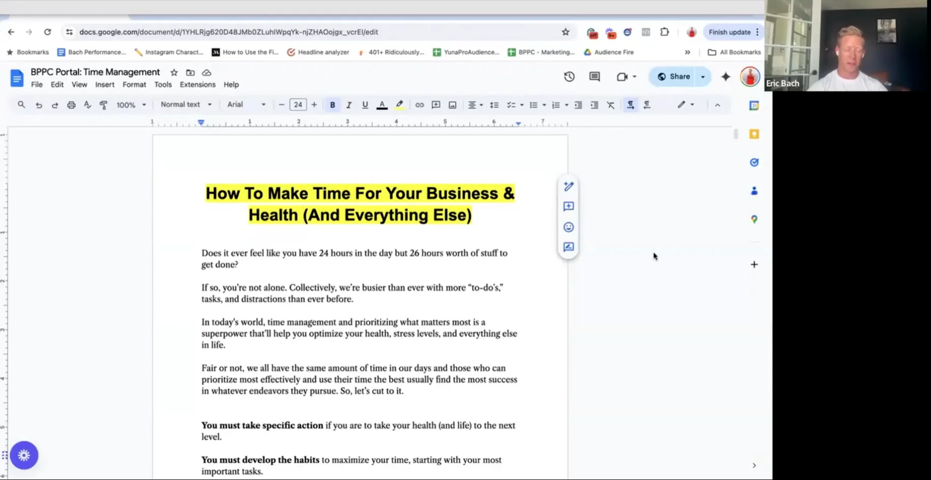Image resolution: width=931 pixels, height=480 pixels.
Task: Clear formatting with toolbar icon
Action: [x=610, y=105]
